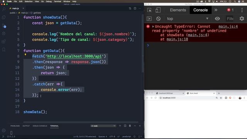
Task: Switch to the PROBLEMS panel tab
Action: tap(15, 126)
